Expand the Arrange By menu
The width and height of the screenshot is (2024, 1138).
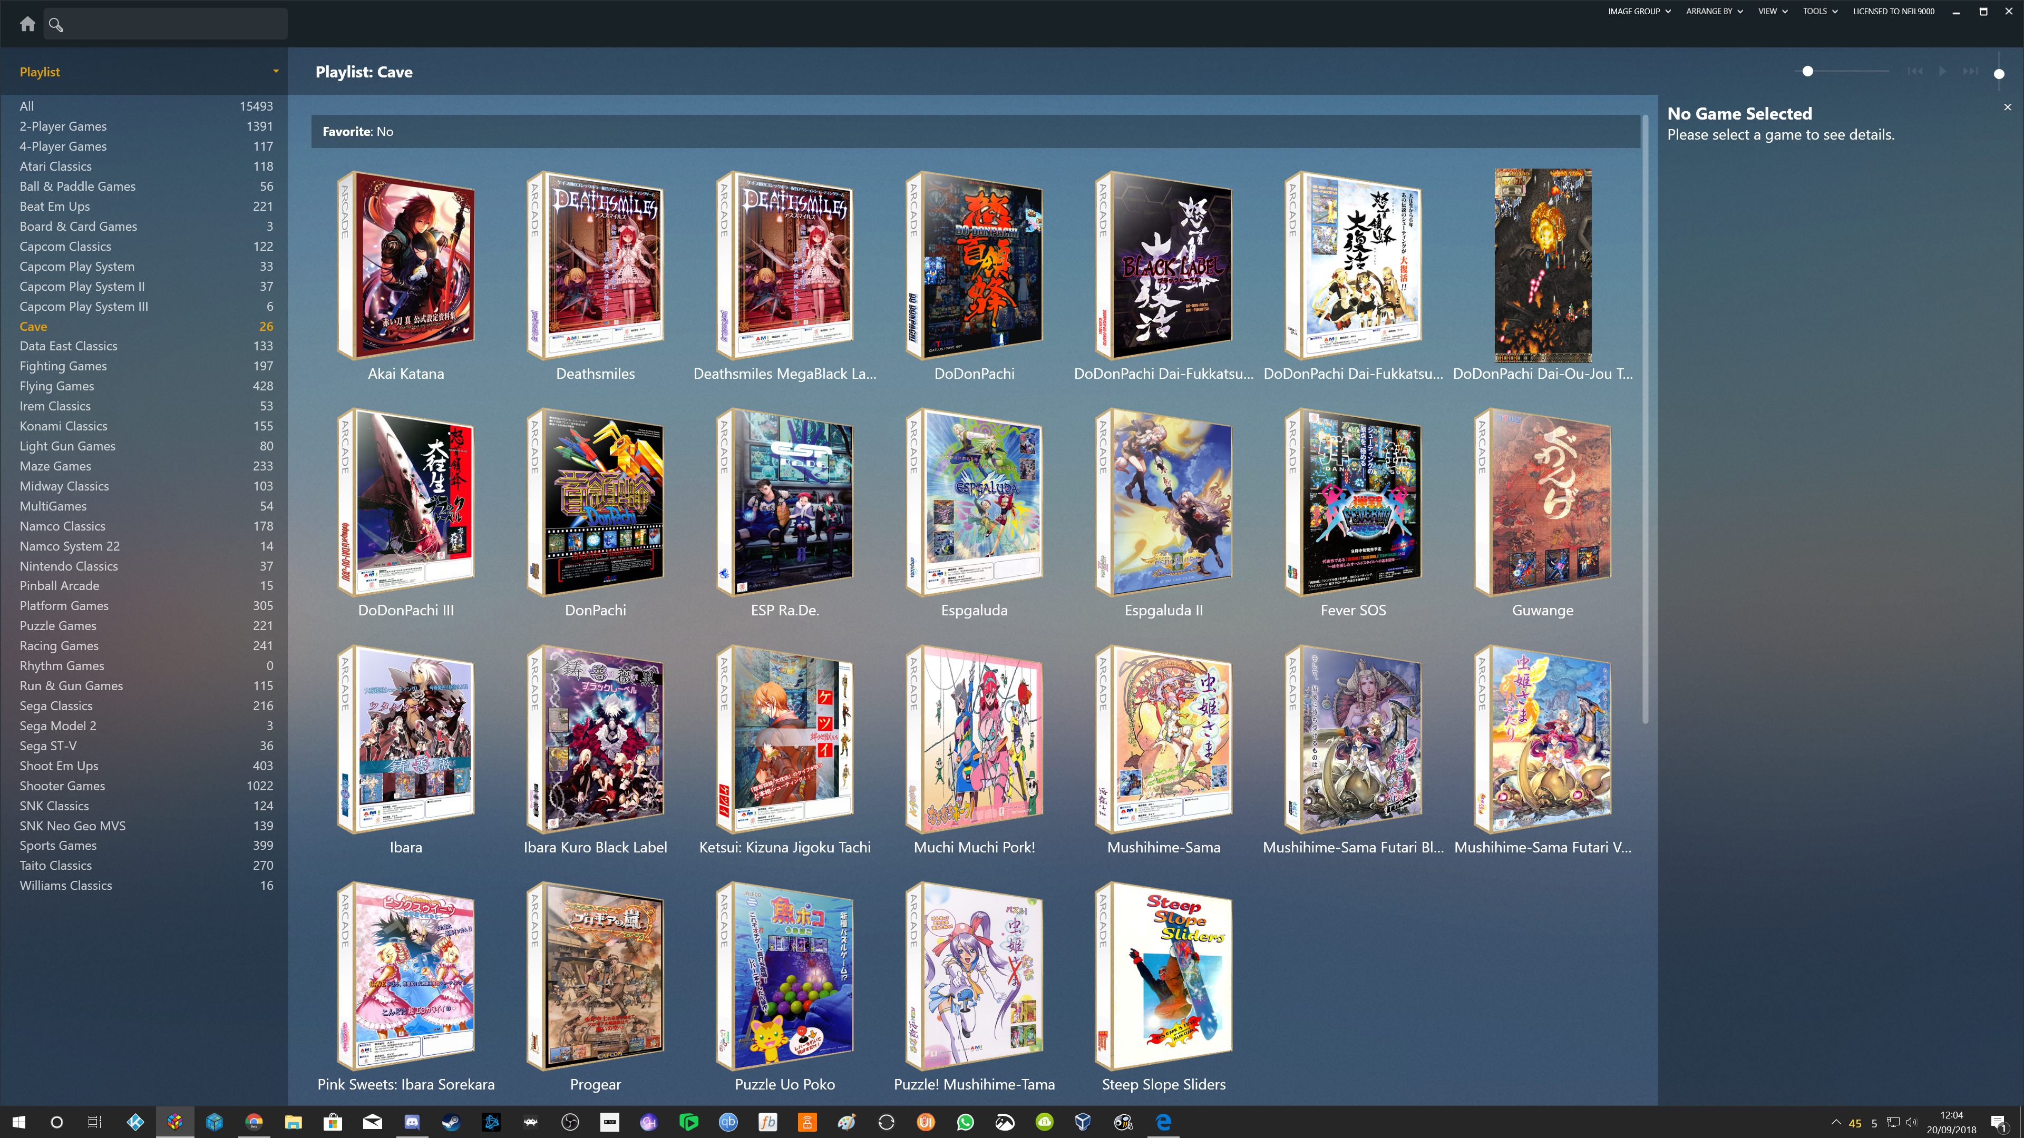(x=1714, y=11)
